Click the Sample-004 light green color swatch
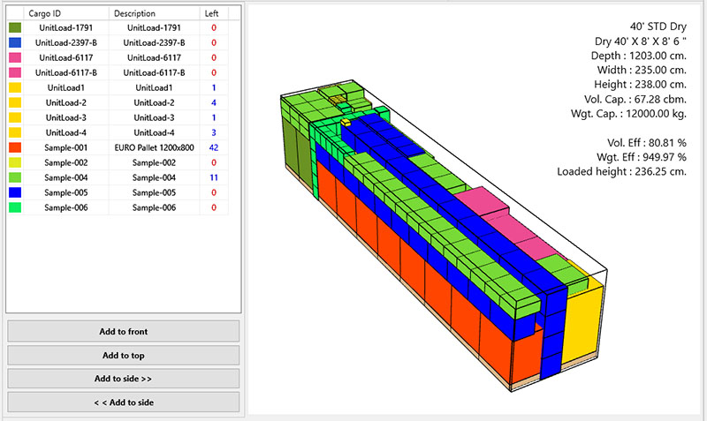 click(15, 177)
